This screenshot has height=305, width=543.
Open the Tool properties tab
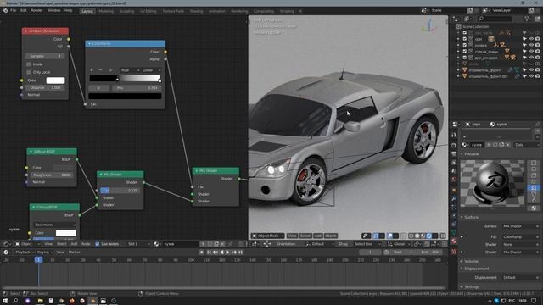pyautogui.click(x=454, y=136)
